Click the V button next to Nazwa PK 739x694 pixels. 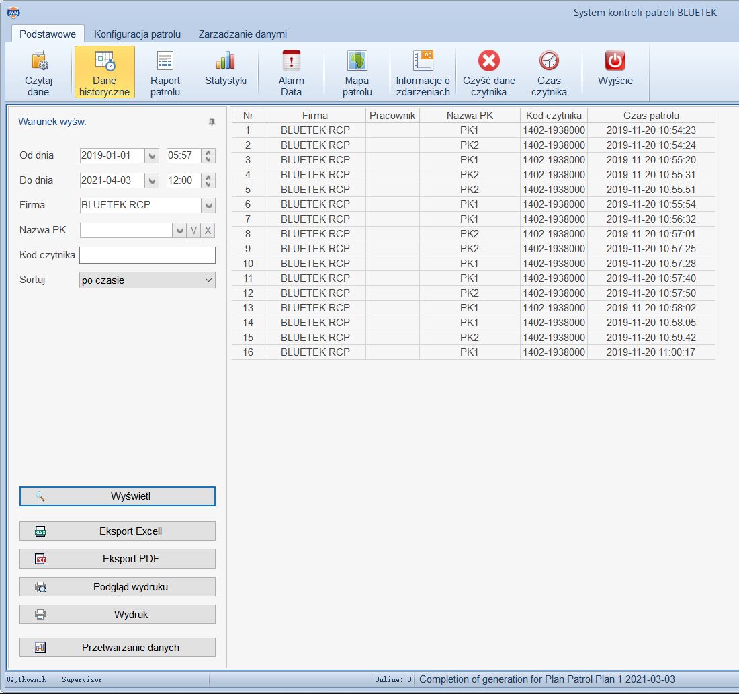[193, 230]
